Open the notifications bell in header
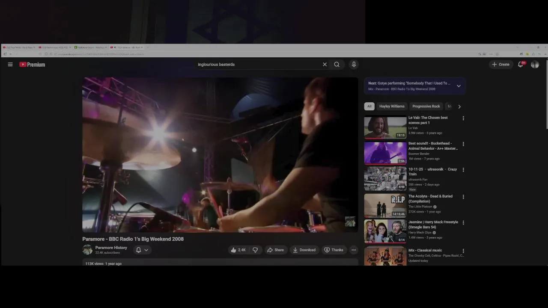 521,65
